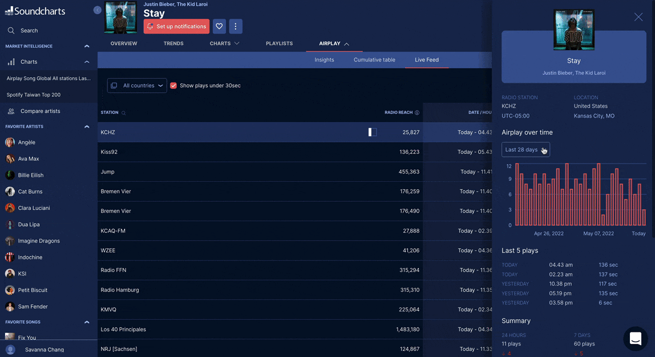
Task: Click Set up notifications button
Action: [x=176, y=26]
